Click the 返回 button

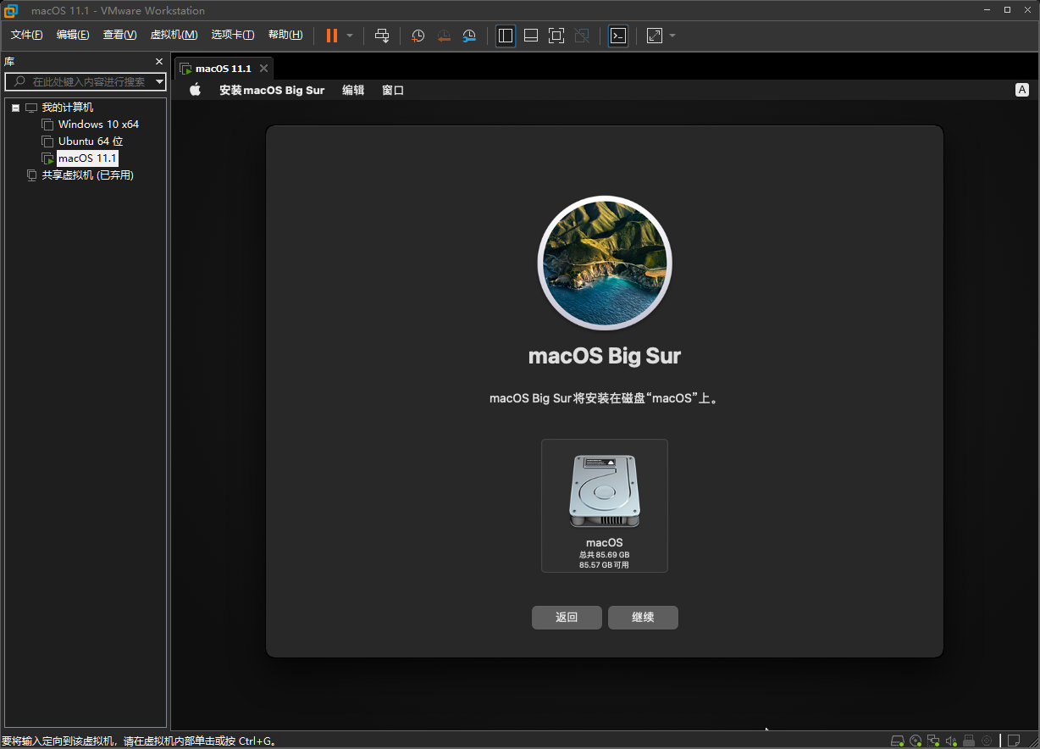pos(567,618)
